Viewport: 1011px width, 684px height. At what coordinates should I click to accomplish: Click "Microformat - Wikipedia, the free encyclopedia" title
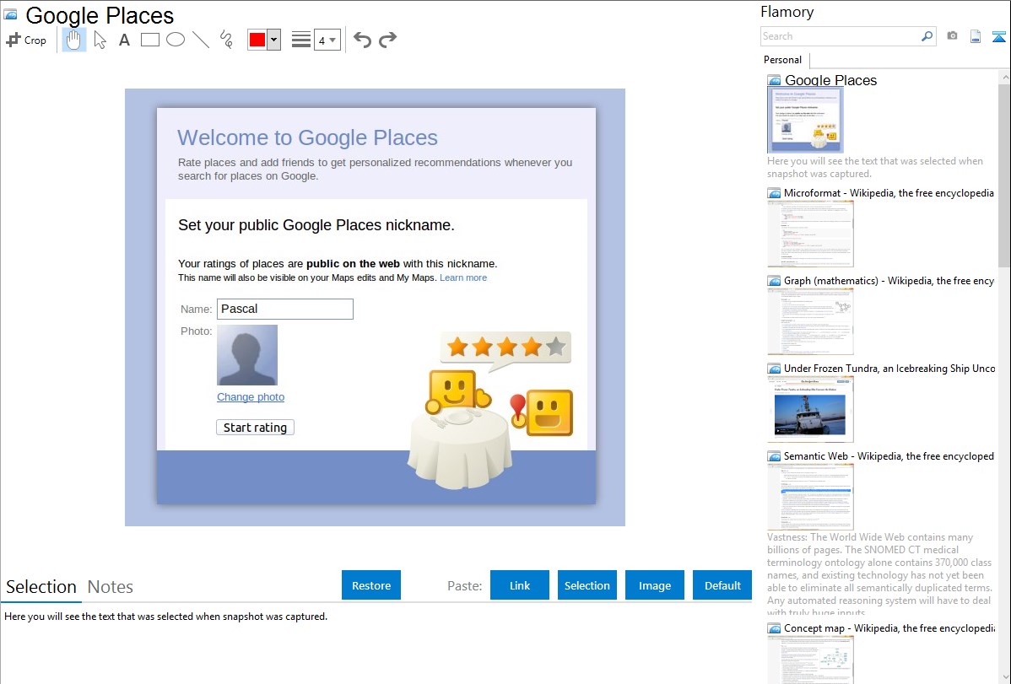pos(889,193)
